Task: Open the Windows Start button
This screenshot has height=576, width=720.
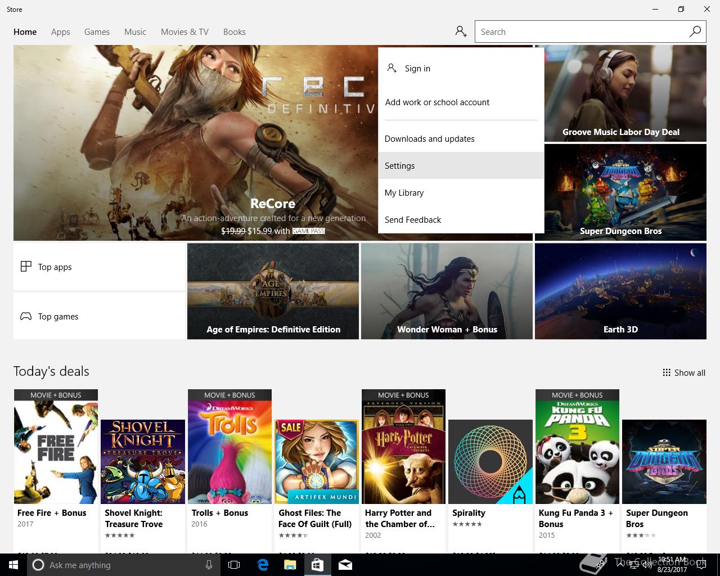Action: 13,565
